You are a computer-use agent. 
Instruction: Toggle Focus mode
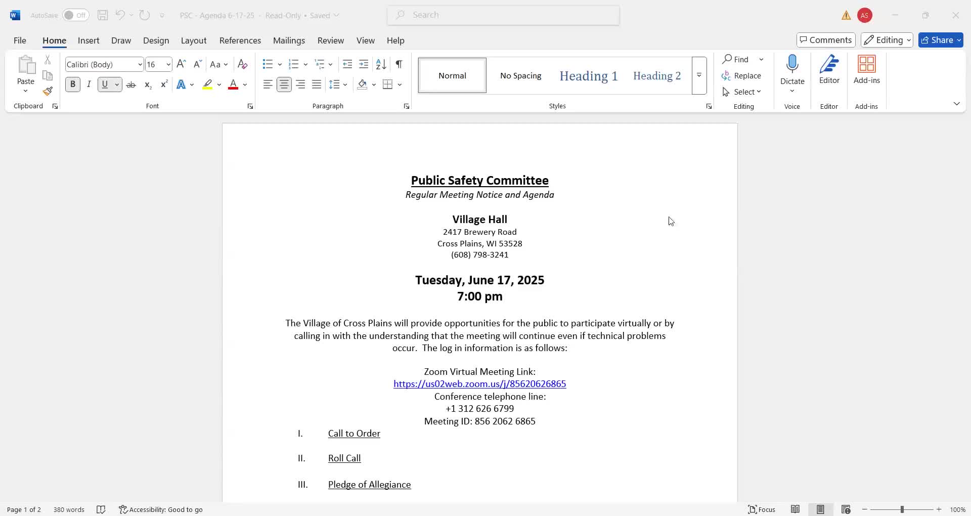point(762,509)
